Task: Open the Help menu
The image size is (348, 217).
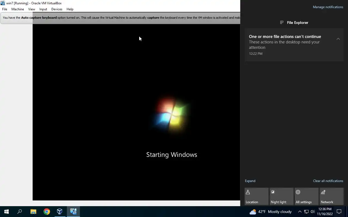Action: (x=70, y=9)
